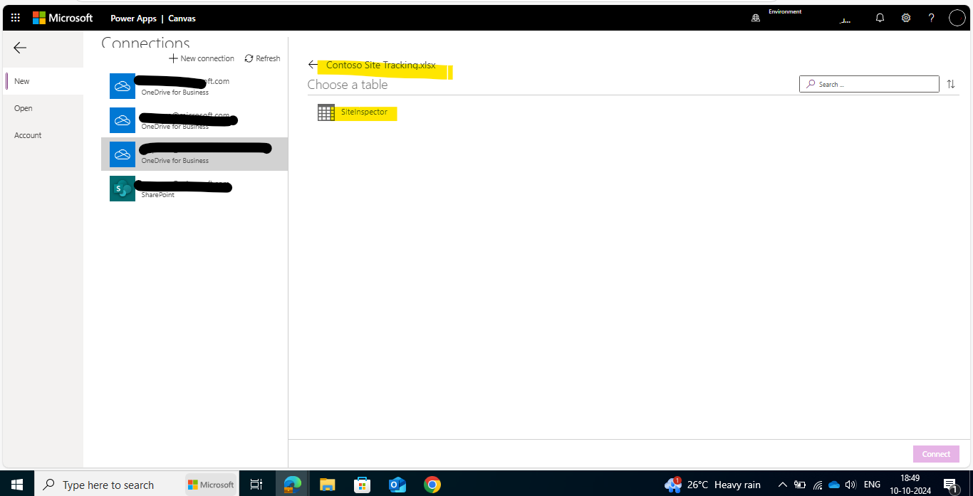Select the first OneDrive for Business connection
Viewport: 973px width, 496px height.
tap(194, 86)
